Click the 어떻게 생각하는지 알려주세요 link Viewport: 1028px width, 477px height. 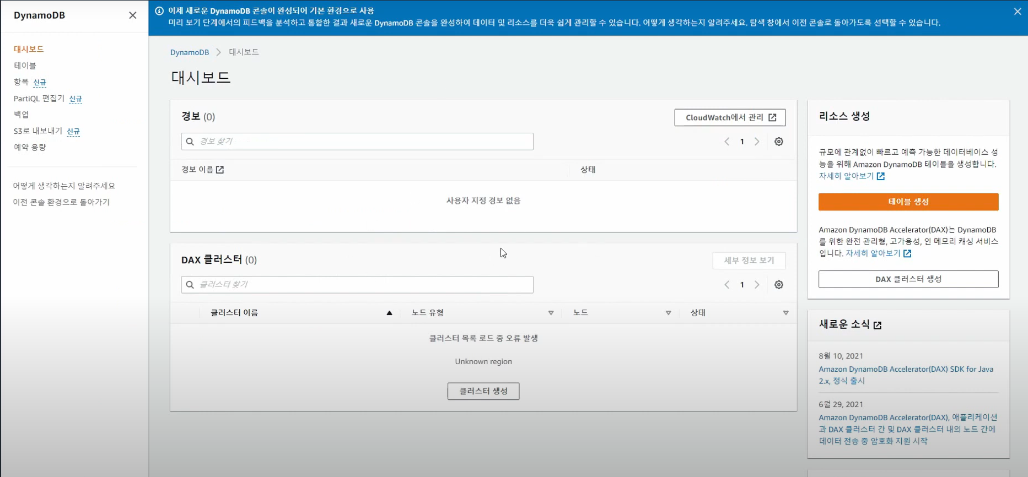click(x=64, y=186)
